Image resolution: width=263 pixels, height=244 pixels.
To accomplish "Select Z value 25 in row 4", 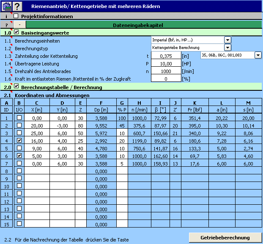I will [x=81, y=141].
